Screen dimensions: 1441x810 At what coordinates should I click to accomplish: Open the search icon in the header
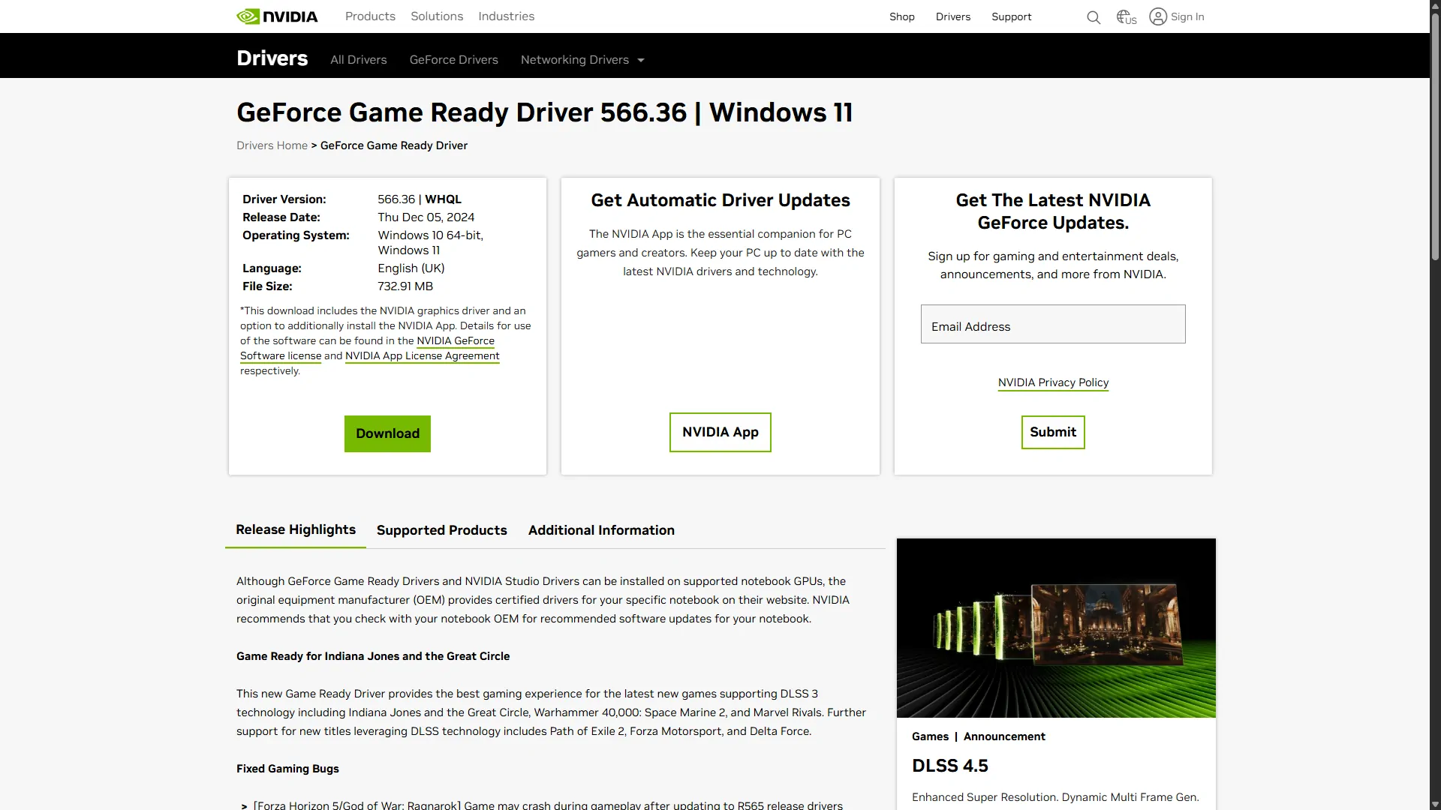[1094, 16]
